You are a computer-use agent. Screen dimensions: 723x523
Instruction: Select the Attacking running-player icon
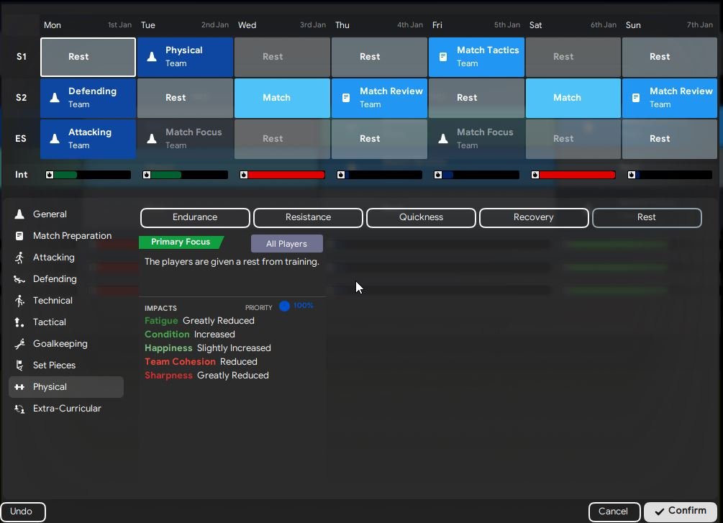(19, 258)
